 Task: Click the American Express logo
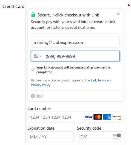107,117
